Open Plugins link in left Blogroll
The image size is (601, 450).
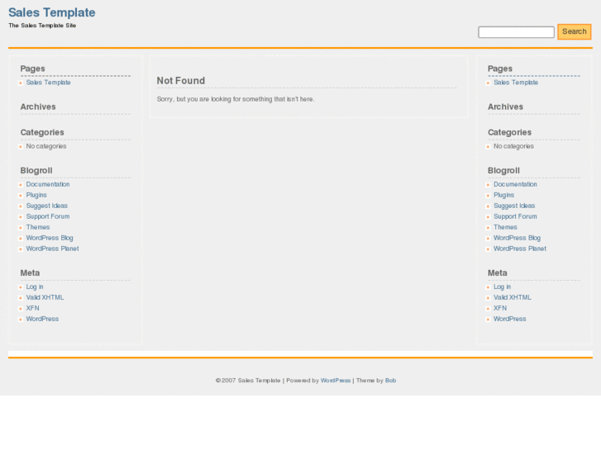point(36,195)
